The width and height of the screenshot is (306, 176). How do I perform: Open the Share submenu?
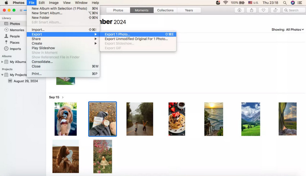[x=63, y=39]
